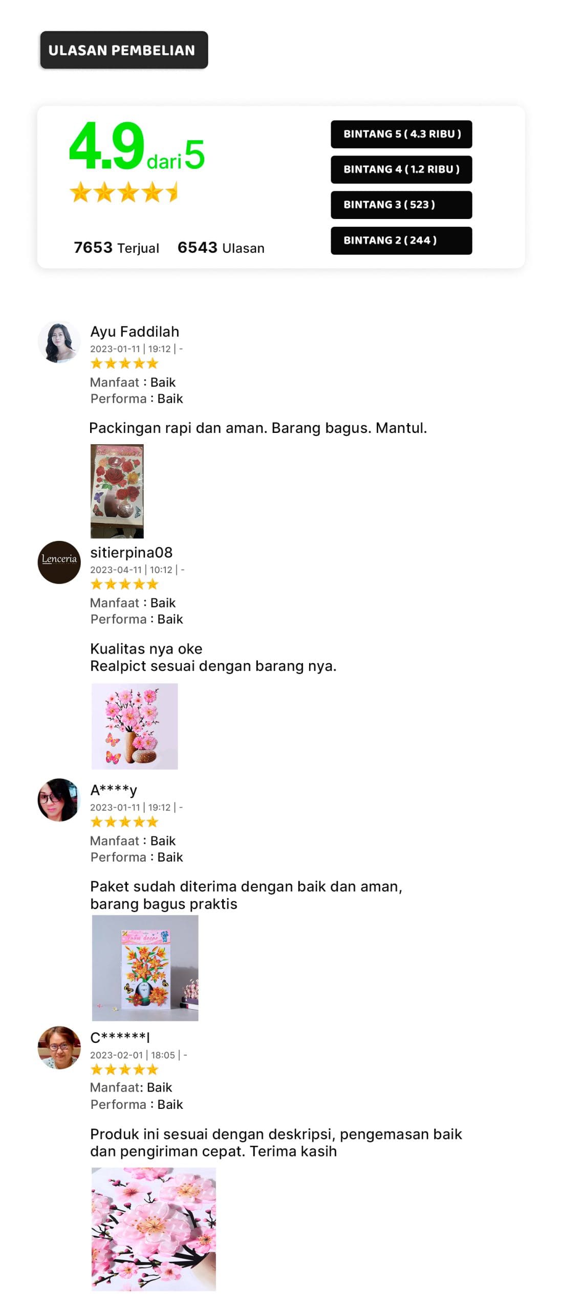This screenshot has width=562, height=1310.
Task: Filter reviews by Bintang 5 (4.3 RIBU)
Action: (x=401, y=134)
